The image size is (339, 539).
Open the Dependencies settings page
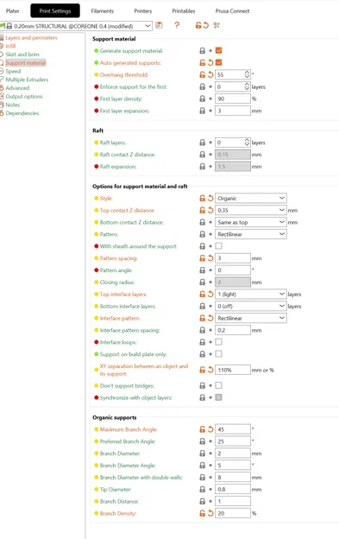[22, 113]
